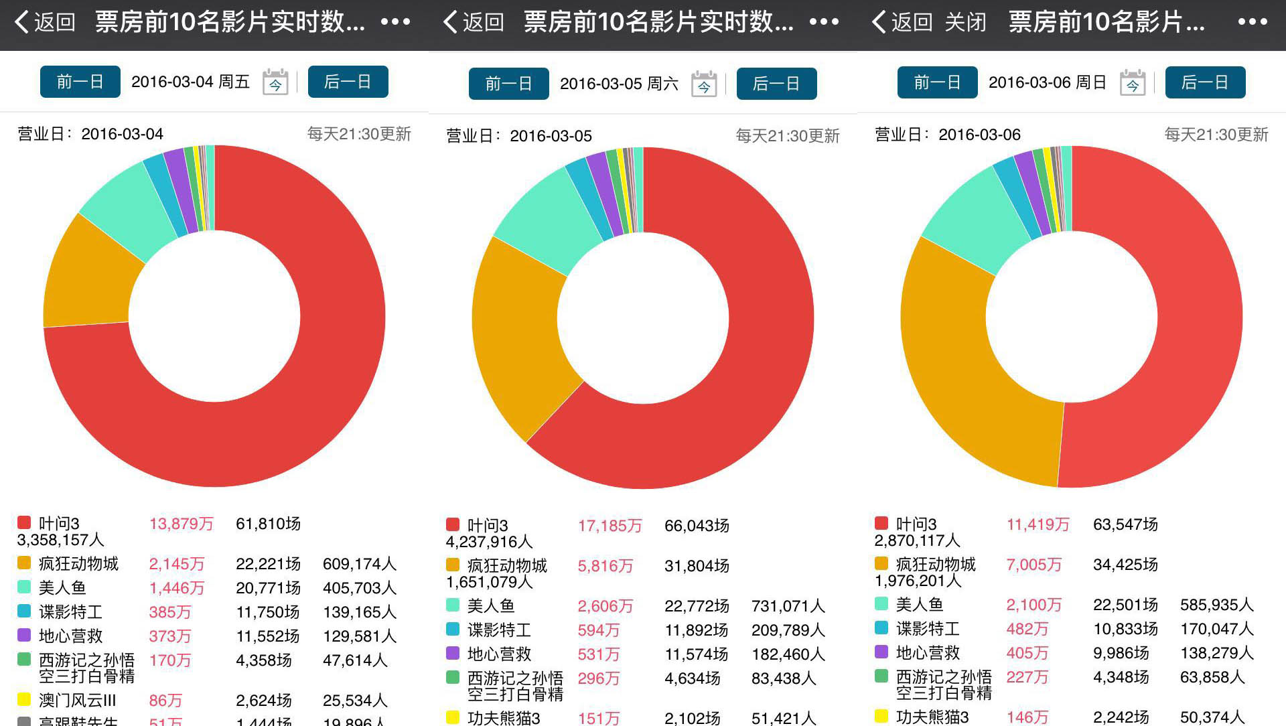
Task: Open three-dots menu in left panel header
Action: [x=395, y=22]
